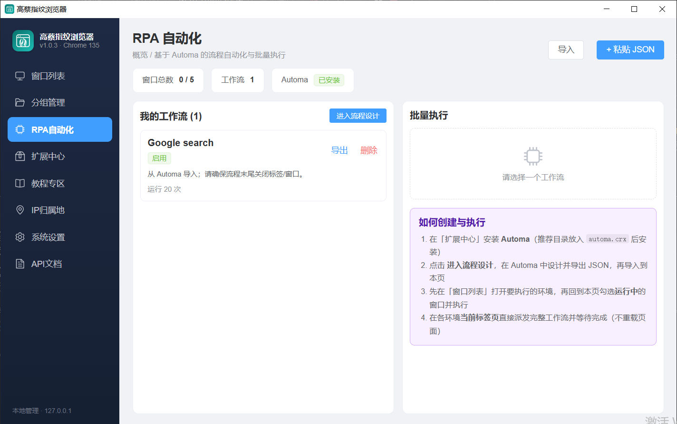The image size is (677, 424).
Task: Click the 如何创建与执行 heading
Action: click(452, 222)
